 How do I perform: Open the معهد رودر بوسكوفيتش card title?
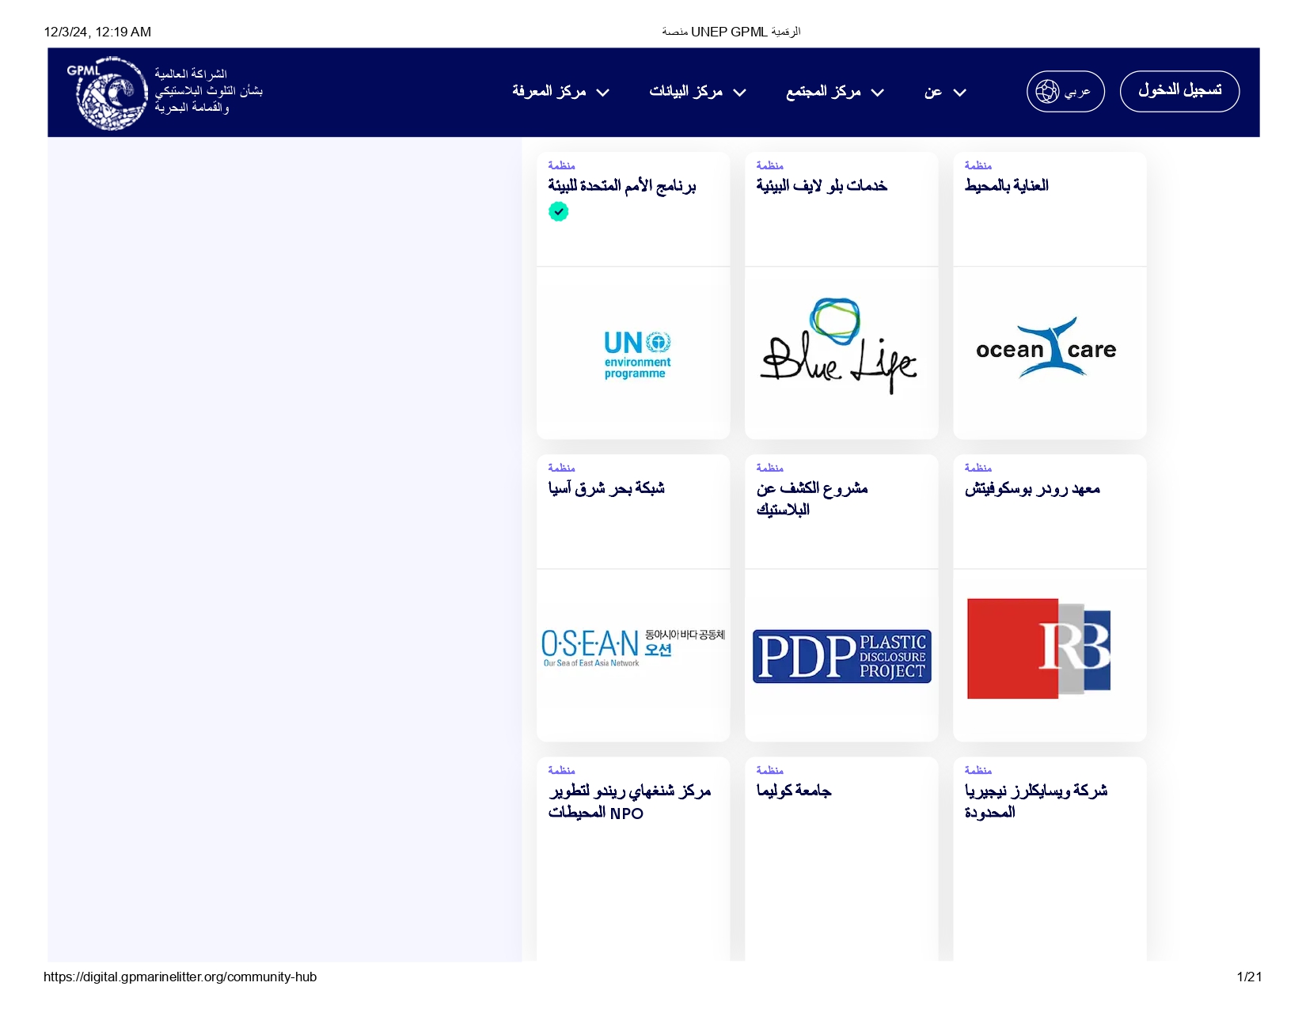point(1032,489)
